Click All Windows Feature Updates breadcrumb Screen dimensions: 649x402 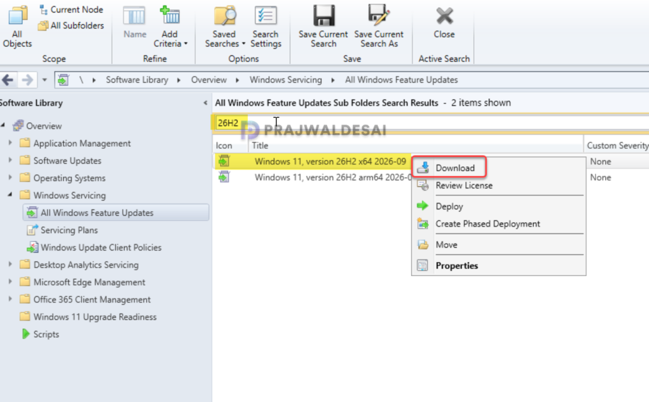pyautogui.click(x=401, y=80)
